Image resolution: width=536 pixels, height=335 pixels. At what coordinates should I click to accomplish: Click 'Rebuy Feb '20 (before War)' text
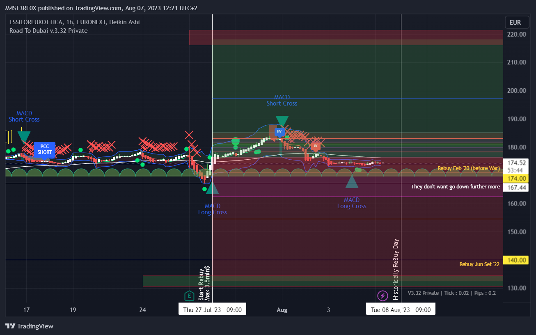coord(469,168)
